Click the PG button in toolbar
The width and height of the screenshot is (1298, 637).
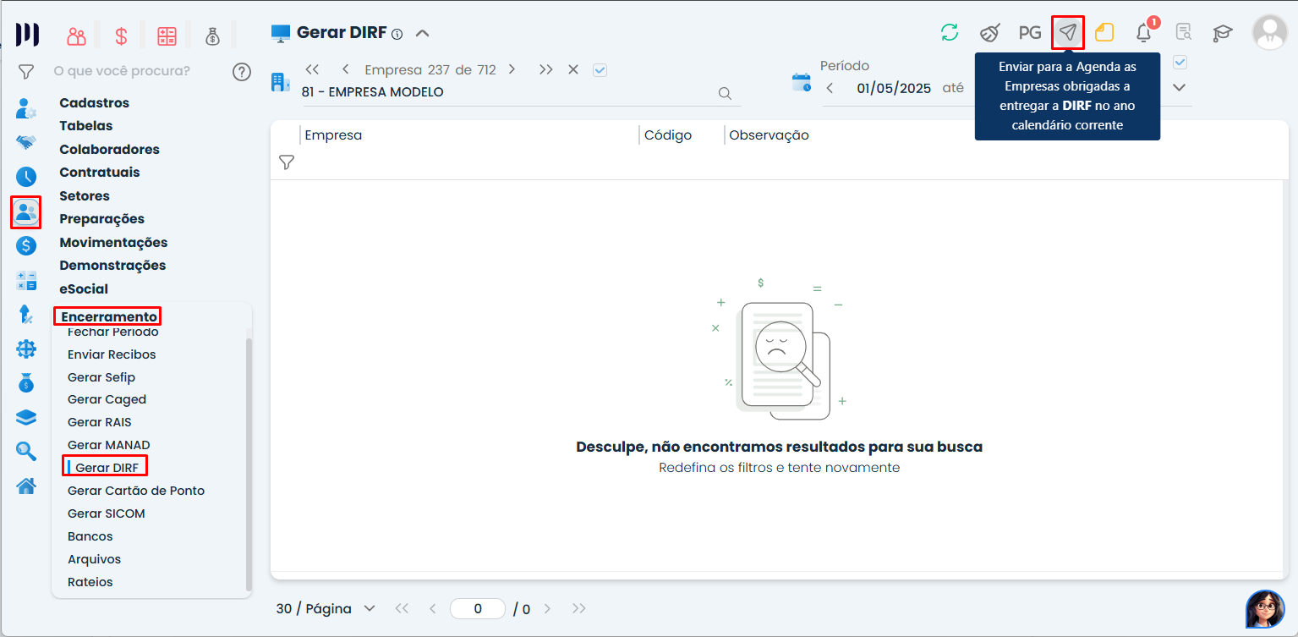tap(1029, 33)
